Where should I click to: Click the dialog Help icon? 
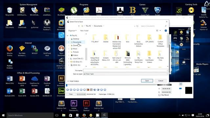[x=166, y=30]
